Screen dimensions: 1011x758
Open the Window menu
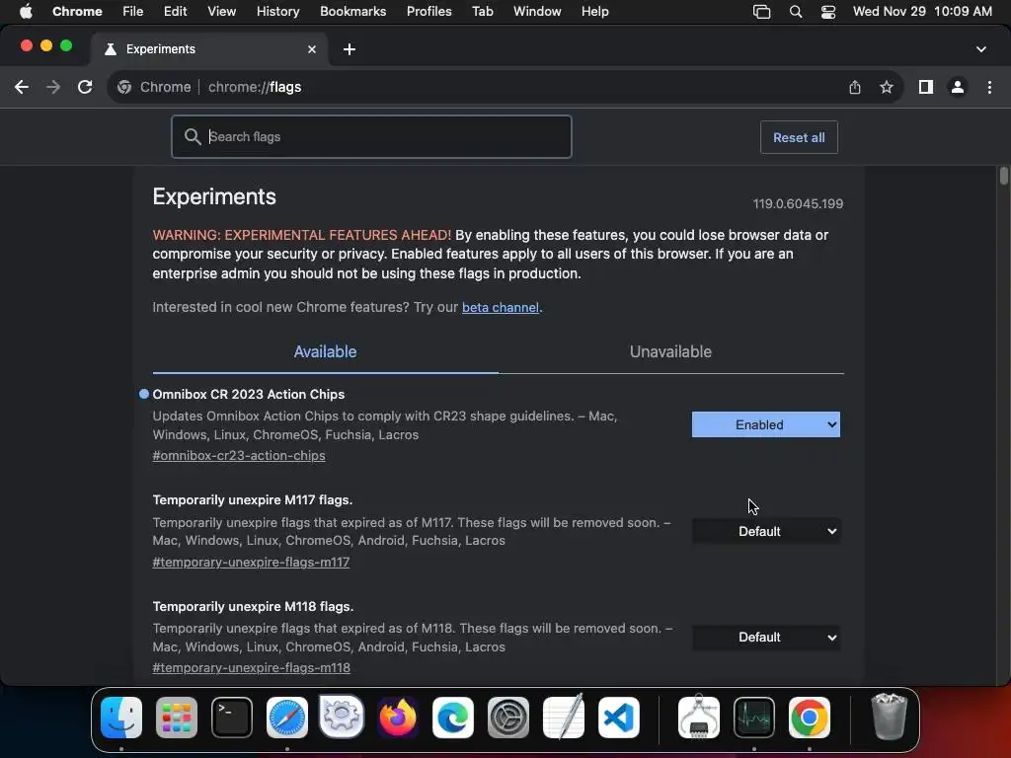coord(537,12)
